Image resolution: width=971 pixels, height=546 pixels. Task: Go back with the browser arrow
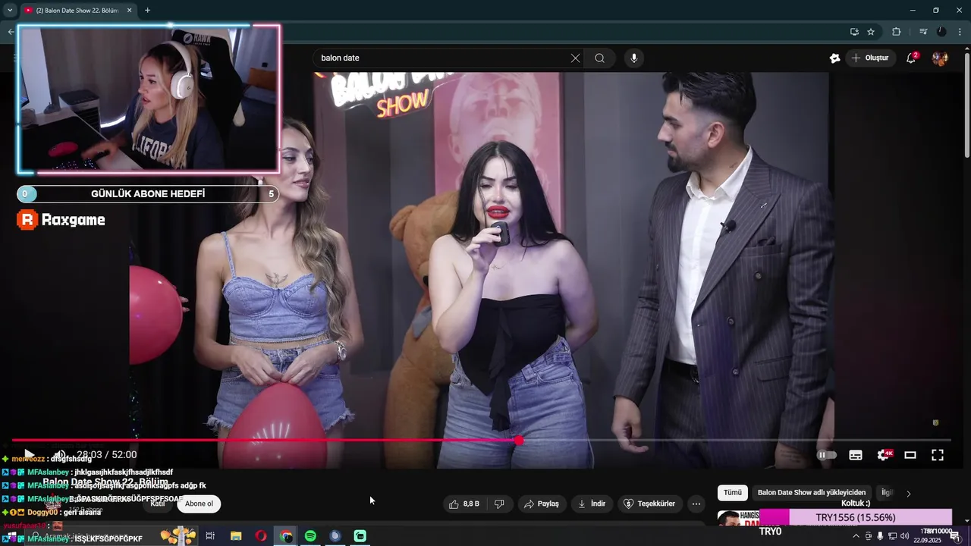11,32
